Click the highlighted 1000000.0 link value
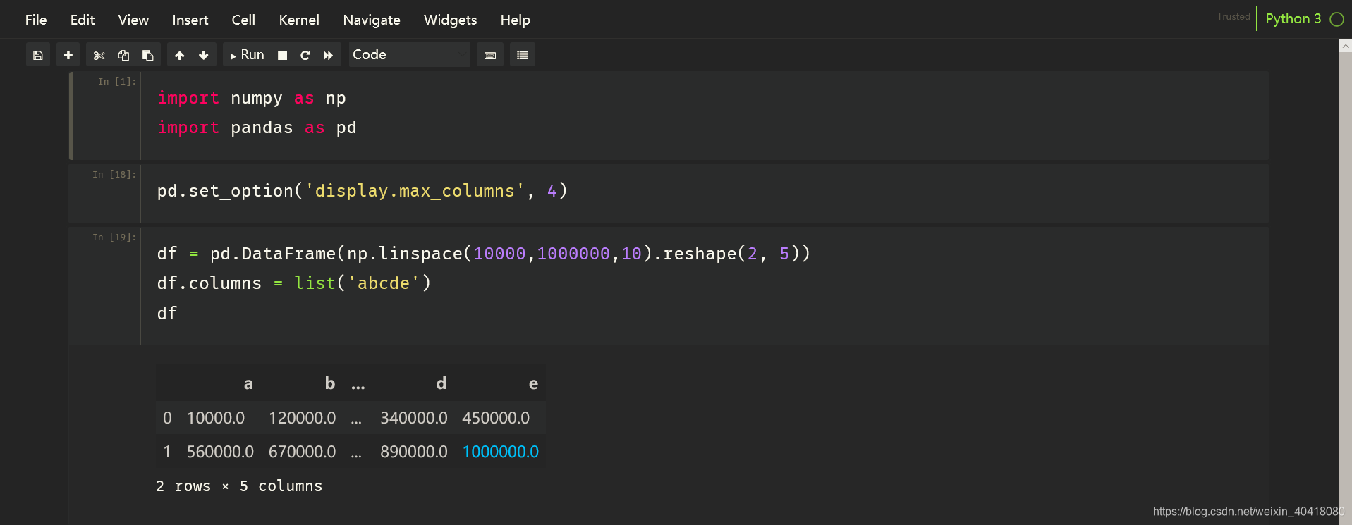This screenshot has height=525, width=1352. pos(501,452)
